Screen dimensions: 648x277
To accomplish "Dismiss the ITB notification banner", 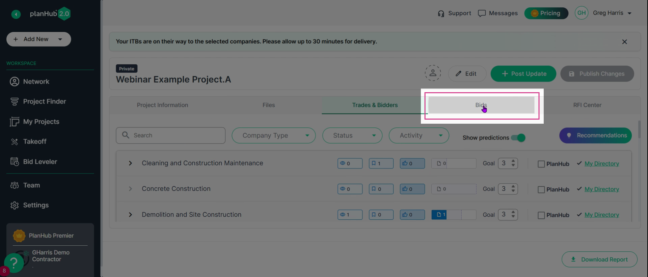I will (x=624, y=42).
